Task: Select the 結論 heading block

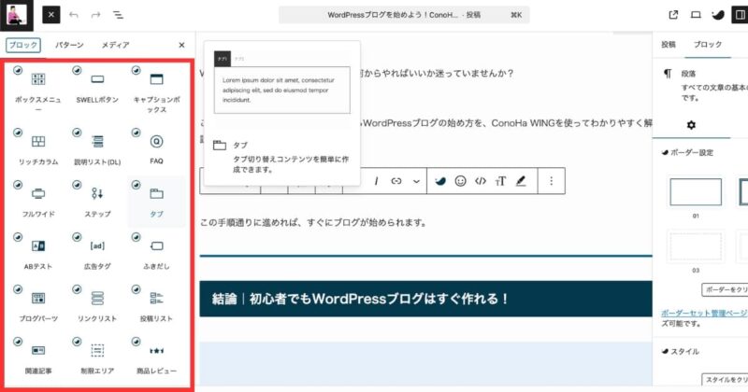Action: 425,299
